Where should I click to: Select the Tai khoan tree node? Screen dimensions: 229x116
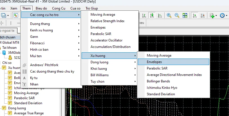pyautogui.click(x=9, y=48)
